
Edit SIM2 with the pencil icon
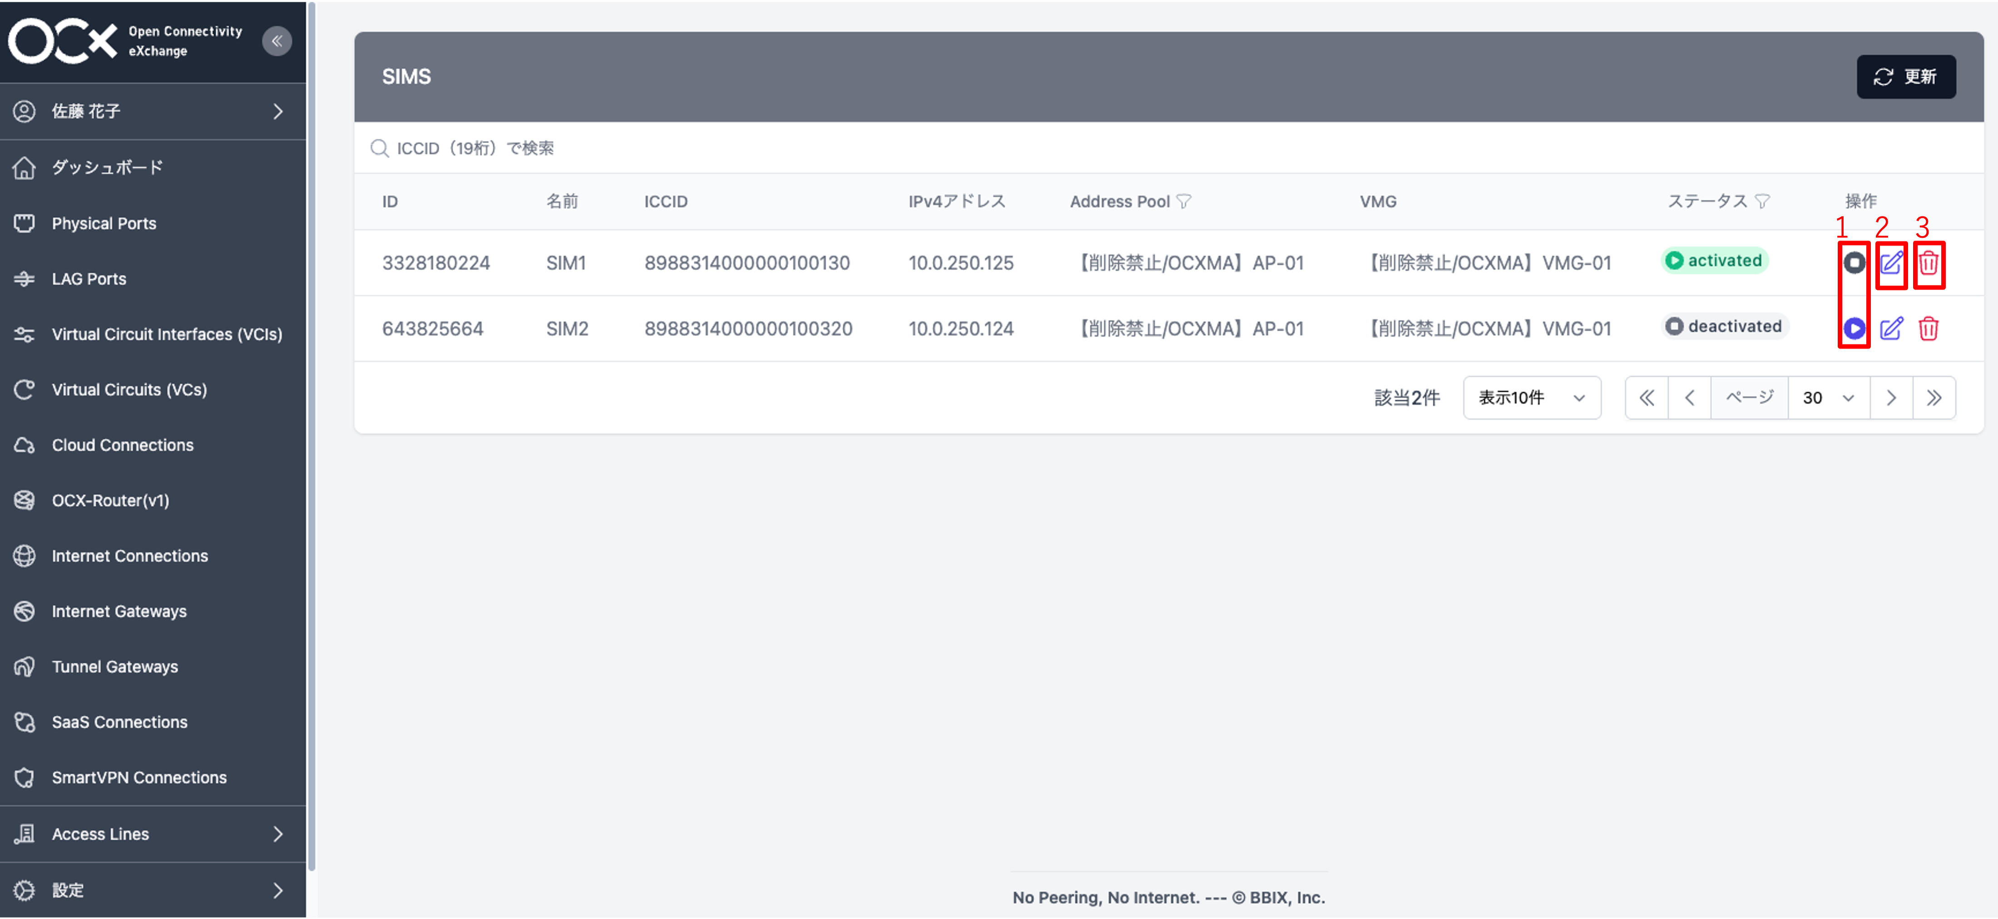(x=1892, y=329)
